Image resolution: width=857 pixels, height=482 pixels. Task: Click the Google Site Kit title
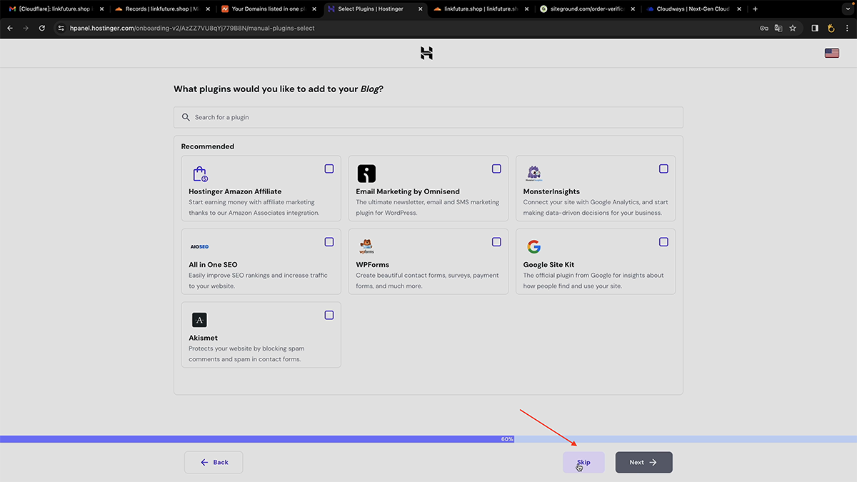[548, 264]
